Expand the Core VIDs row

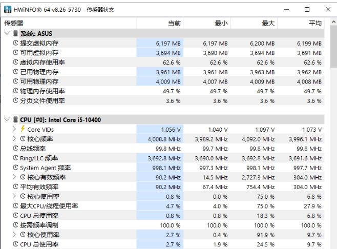[14, 129]
